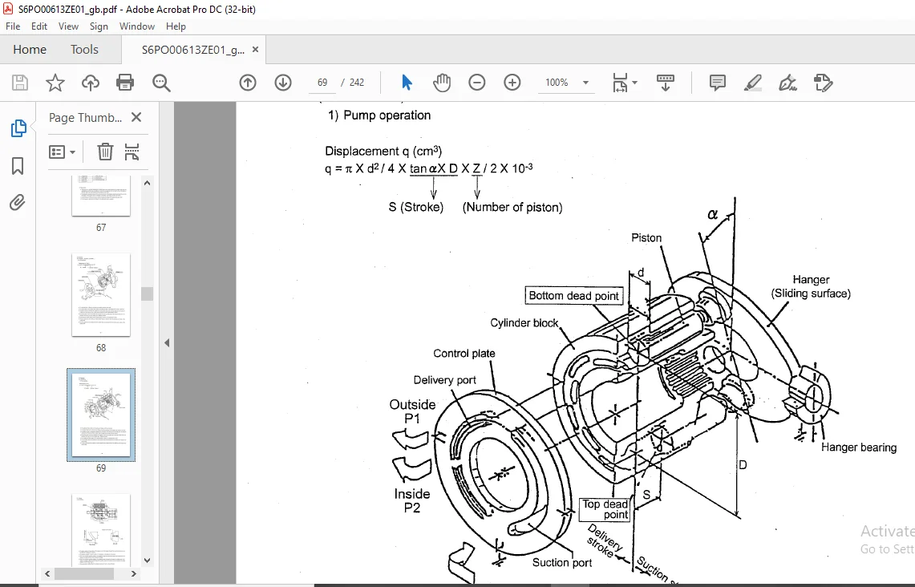Click thumbnails scroll down arrow

click(x=147, y=561)
